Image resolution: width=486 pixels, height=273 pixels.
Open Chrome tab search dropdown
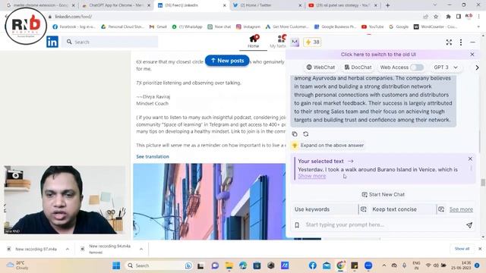click(434, 5)
